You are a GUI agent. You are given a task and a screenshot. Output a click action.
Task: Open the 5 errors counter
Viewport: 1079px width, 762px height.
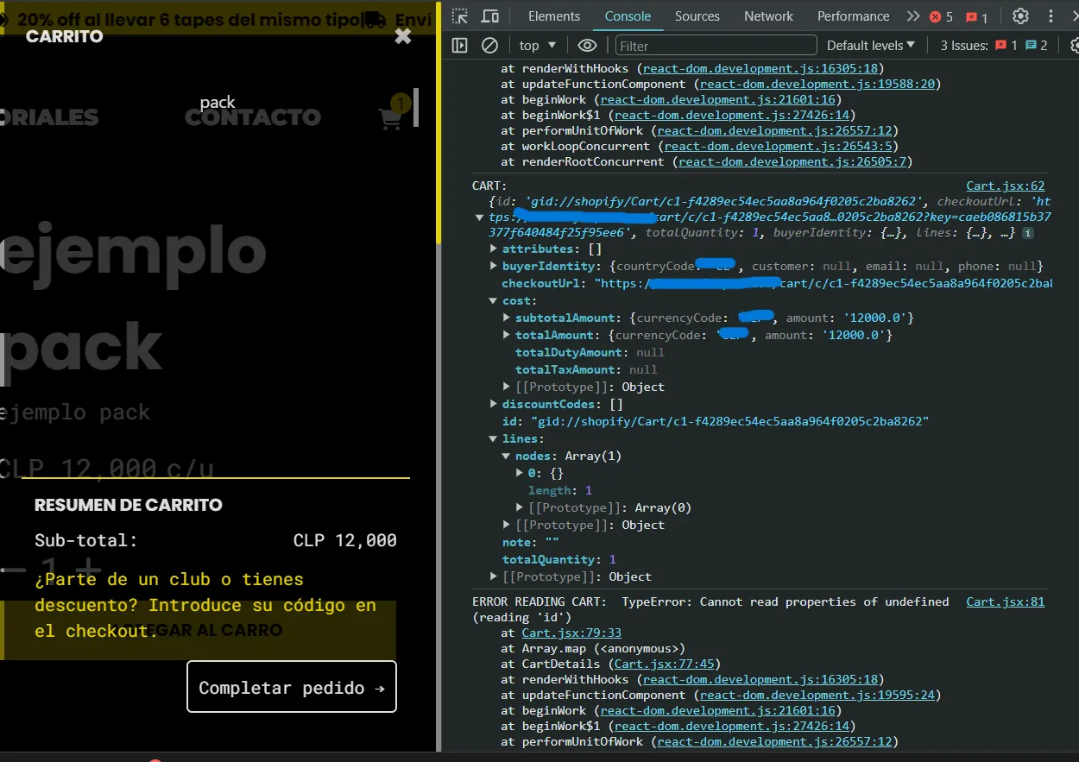click(941, 16)
